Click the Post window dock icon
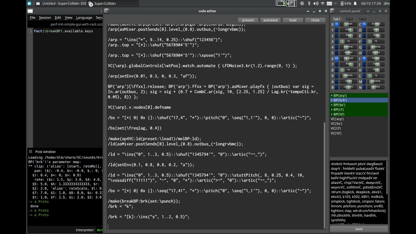 pos(31,151)
